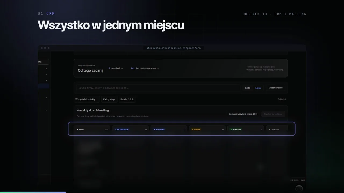This screenshot has width=344, height=193.
Task: Click the Twój następny ruch caption
Action: tap(87, 65)
